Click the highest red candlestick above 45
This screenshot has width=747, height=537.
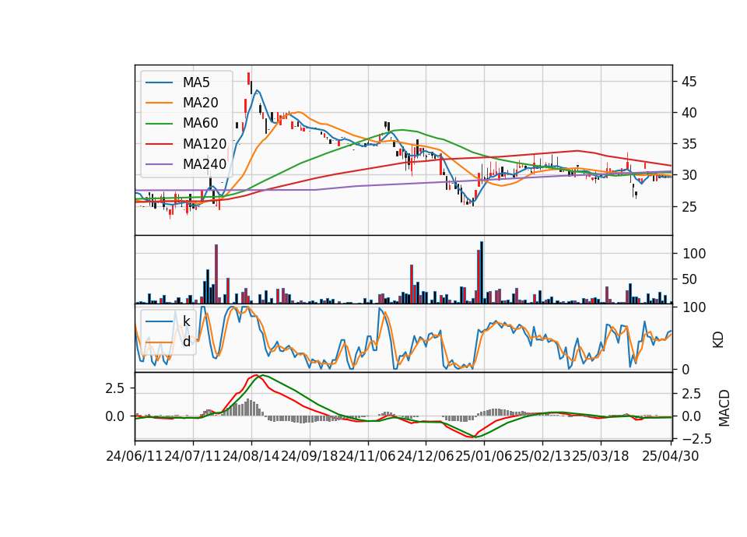pos(249,79)
